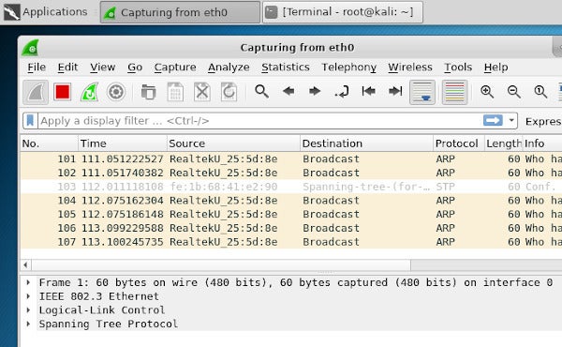Screen dimensions: 562x347
Task: Open Find packet magnifier icon
Action: coord(261,92)
